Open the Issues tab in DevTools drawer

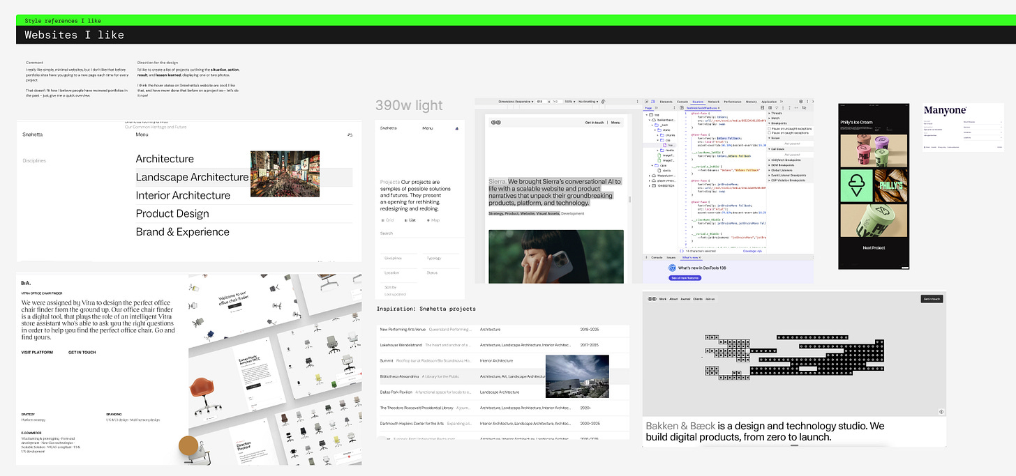[x=671, y=257]
